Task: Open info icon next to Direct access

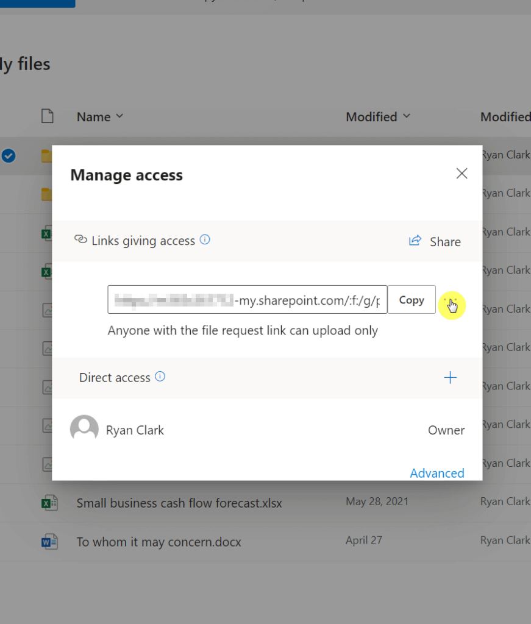Action: [160, 377]
